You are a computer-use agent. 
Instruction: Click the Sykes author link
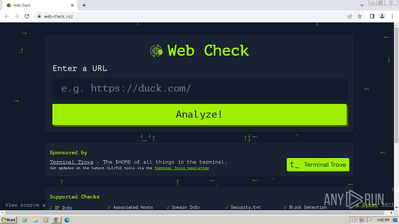[367, 205]
